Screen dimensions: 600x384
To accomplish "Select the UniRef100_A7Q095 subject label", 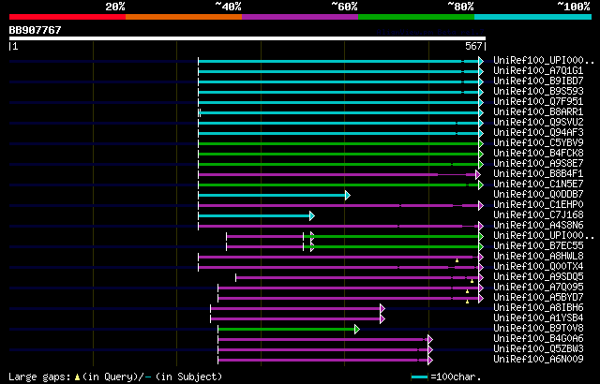I will [538, 288].
